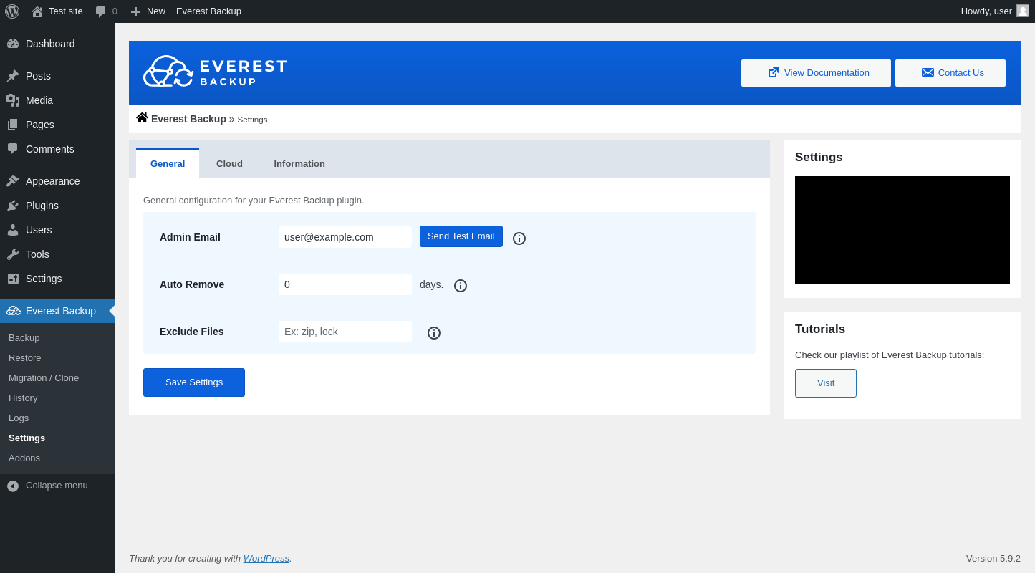Click the Posts pin icon
Image resolution: width=1035 pixels, height=573 pixels.
point(13,76)
